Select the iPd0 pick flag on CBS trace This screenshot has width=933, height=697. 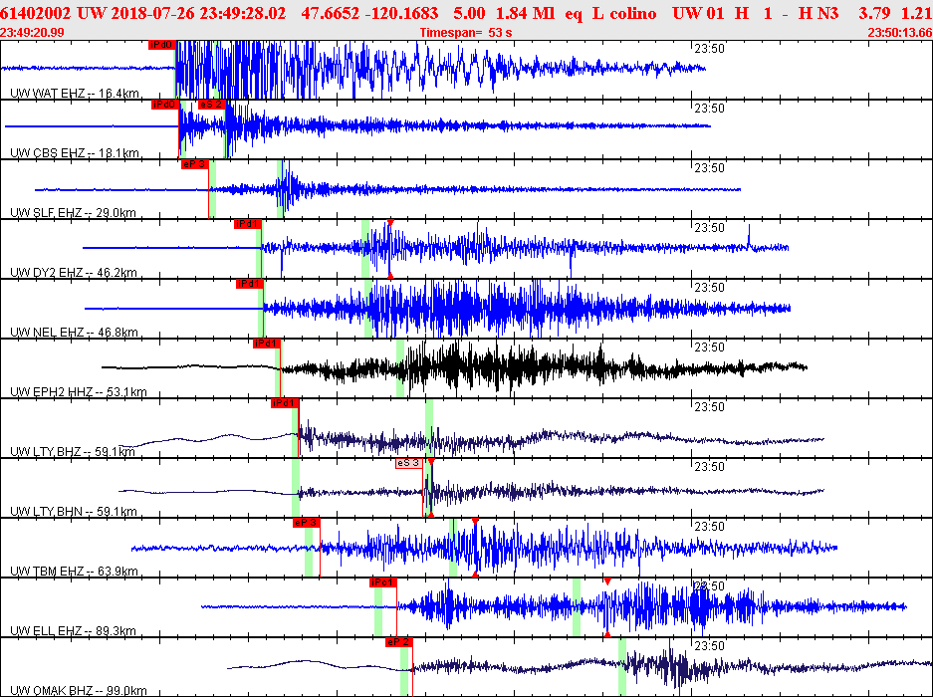165,105
